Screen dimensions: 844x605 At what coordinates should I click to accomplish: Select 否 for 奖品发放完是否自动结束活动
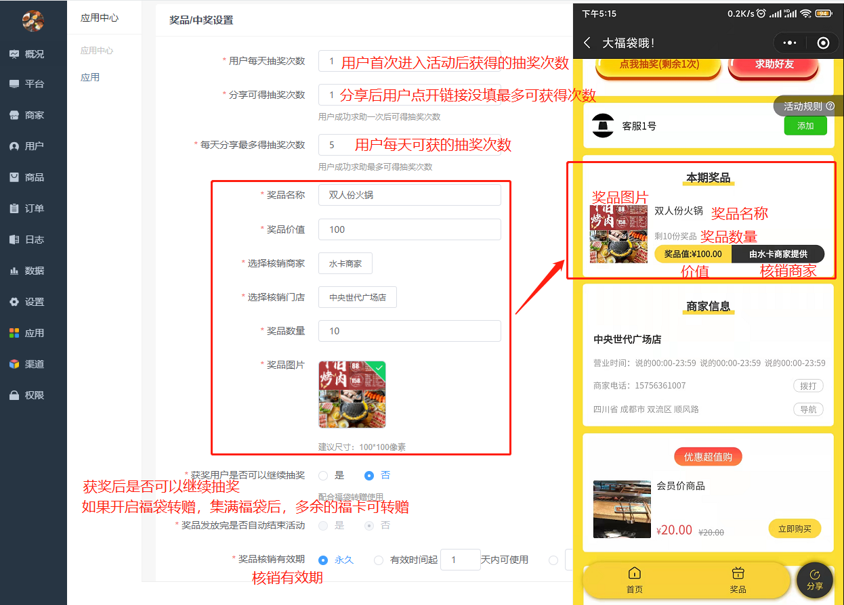pos(369,525)
